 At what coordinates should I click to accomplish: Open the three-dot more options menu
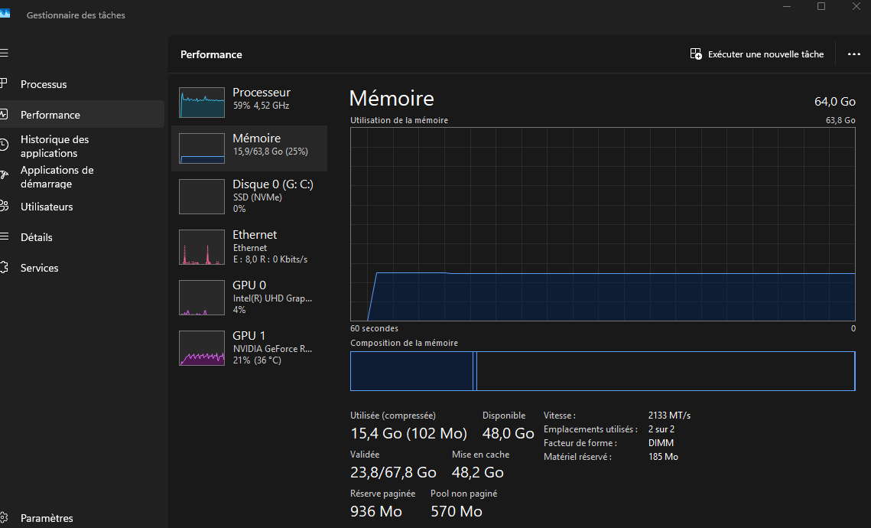853,54
